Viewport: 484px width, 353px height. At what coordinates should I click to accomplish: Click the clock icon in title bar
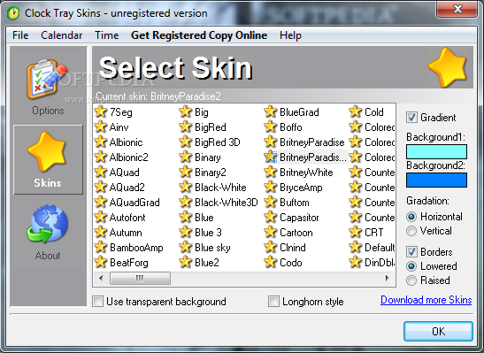[13, 13]
